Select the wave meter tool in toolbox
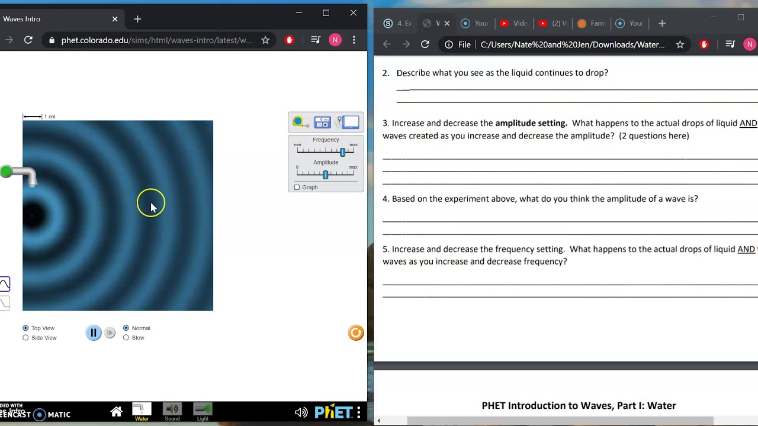 pyautogui.click(x=348, y=122)
